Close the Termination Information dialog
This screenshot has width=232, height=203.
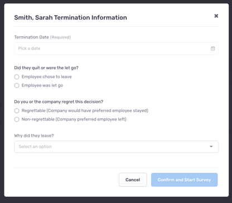click(216, 16)
